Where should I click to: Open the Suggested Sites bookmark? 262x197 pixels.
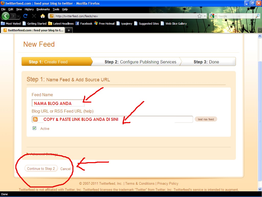[147, 23]
